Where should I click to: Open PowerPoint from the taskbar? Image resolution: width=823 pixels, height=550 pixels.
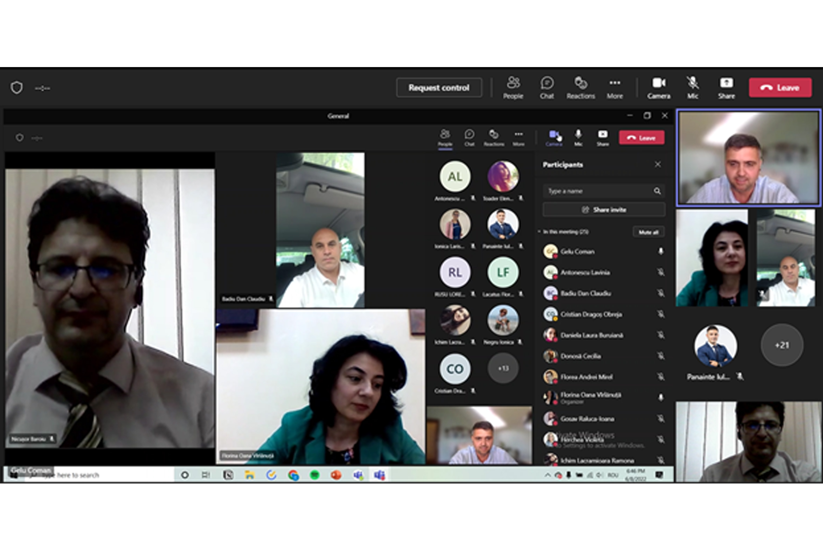point(336,475)
